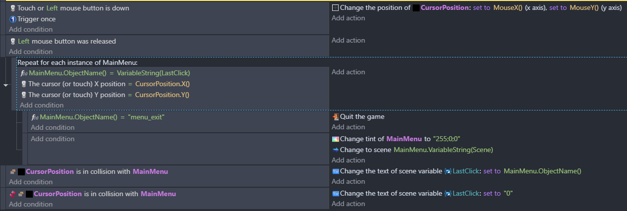Click the inverted collision condition icon
The width and height of the screenshot is (627, 211).
point(13,194)
